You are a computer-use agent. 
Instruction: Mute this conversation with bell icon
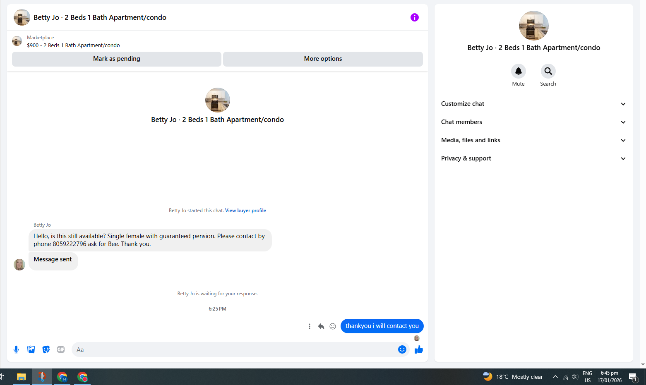point(519,71)
